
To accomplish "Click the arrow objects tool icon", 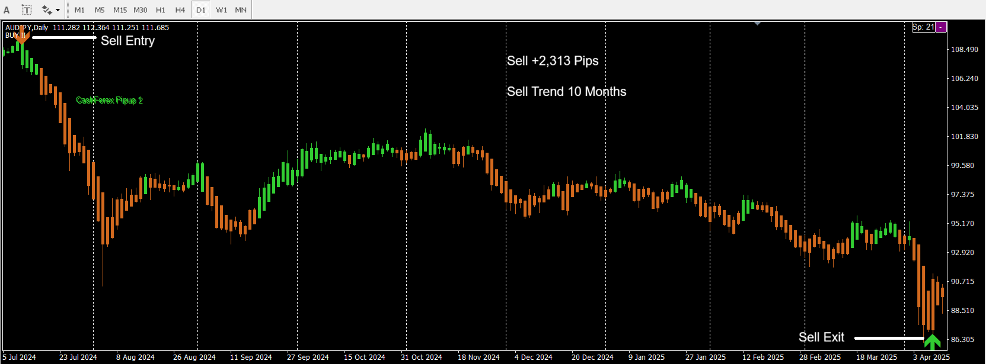I will tap(47, 10).
